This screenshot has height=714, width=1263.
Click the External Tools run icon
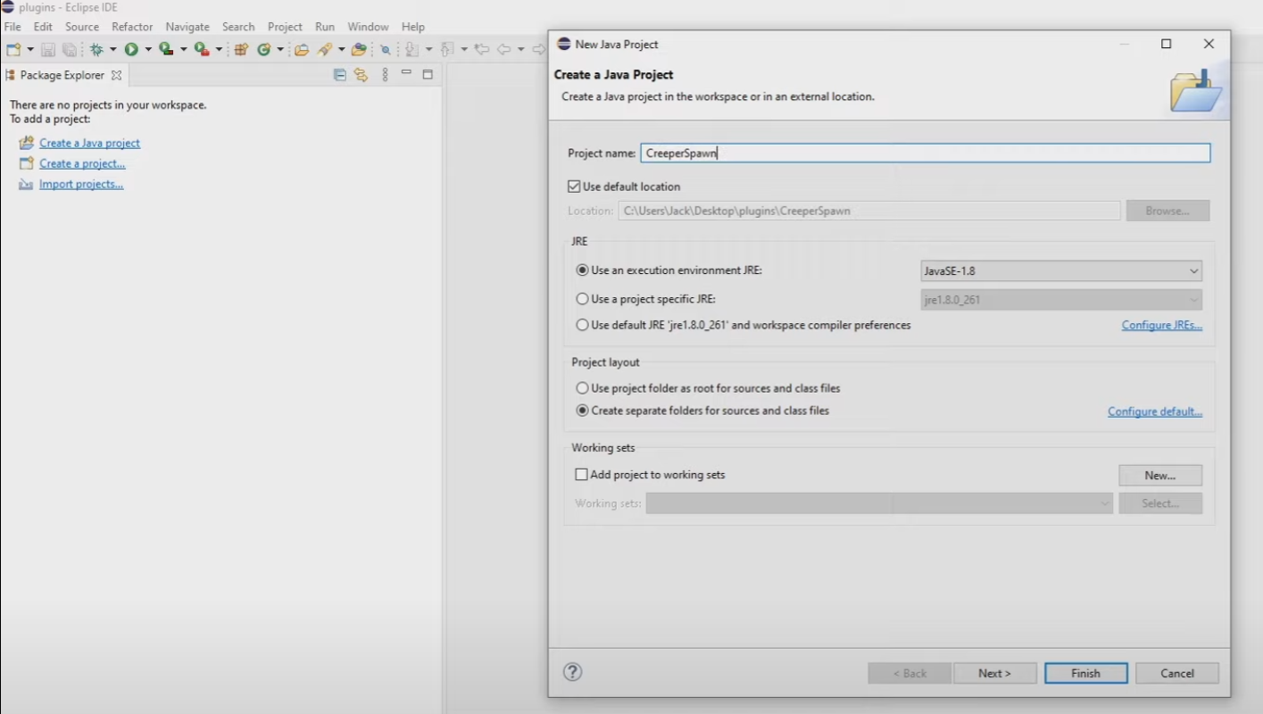[202, 50]
